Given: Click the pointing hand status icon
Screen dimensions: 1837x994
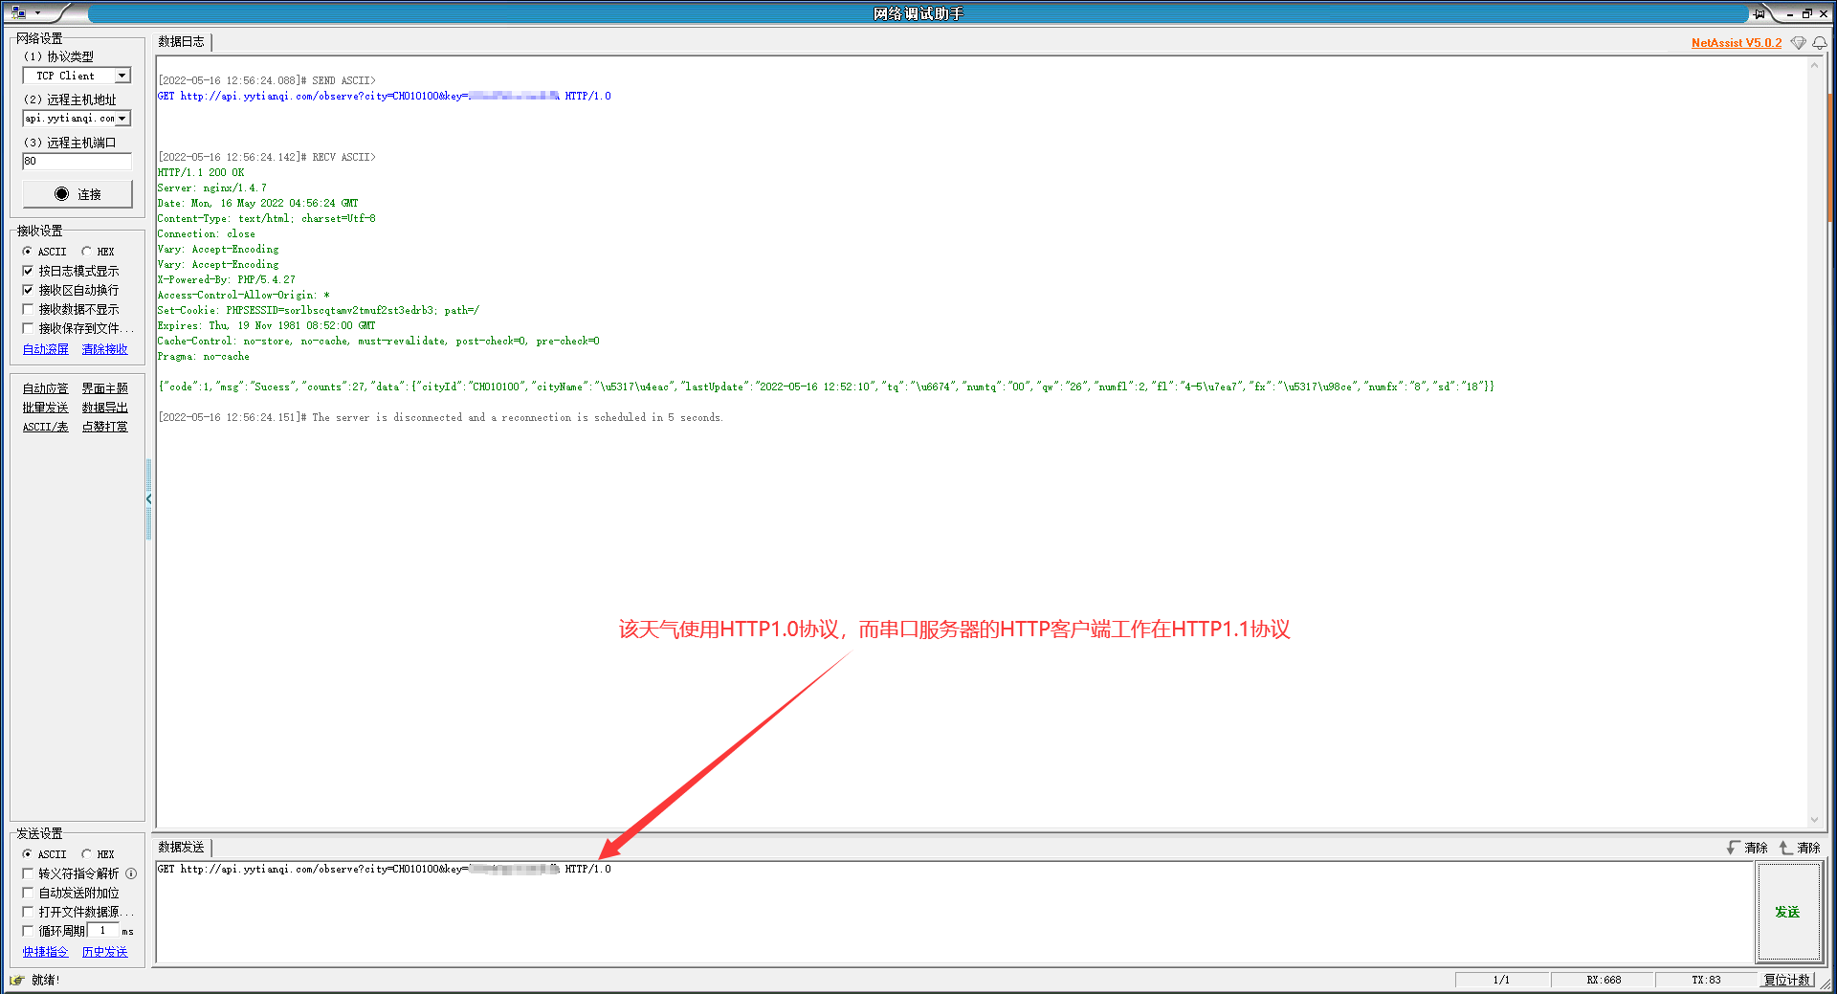Looking at the screenshot, I should click(16, 980).
